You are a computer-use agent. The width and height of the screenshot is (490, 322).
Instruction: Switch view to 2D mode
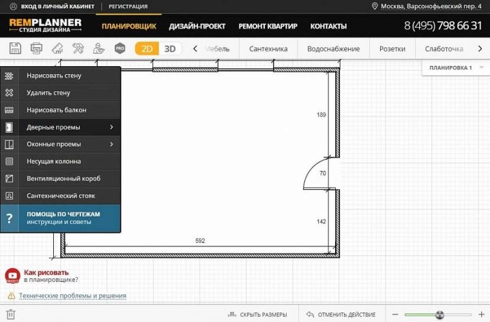pyautogui.click(x=147, y=49)
